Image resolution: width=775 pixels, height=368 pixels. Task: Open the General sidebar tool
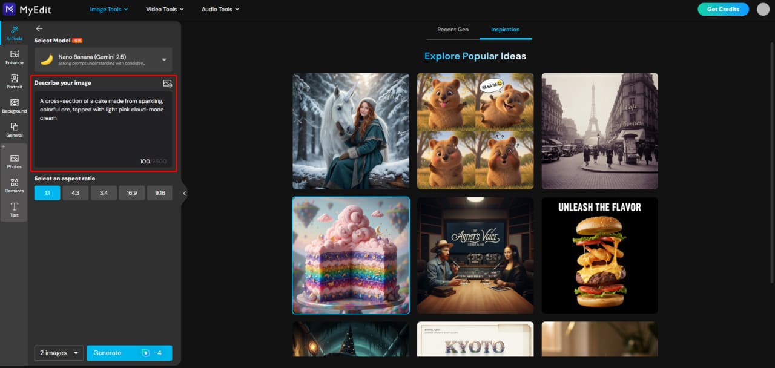14,130
